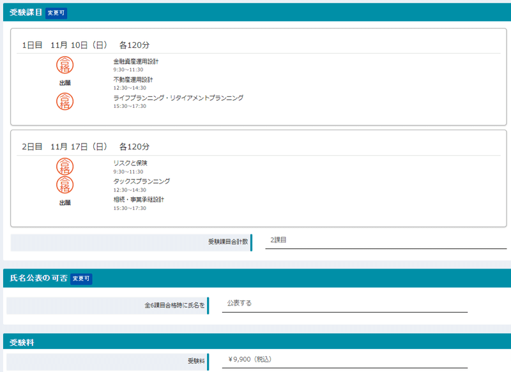Click the 受験課目合計数 field showing 2課目
Viewport: 511px width, 372px height.
tap(385, 241)
